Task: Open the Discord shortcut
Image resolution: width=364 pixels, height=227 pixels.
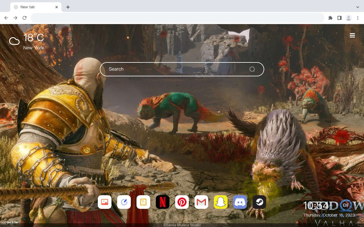Action: 240,202
